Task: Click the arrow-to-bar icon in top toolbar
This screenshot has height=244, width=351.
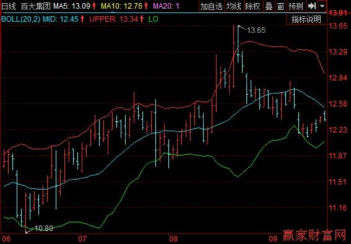Action: click(312, 6)
